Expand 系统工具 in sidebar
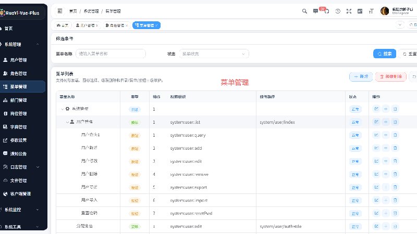This screenshot has height=234, width=417. 38,227
